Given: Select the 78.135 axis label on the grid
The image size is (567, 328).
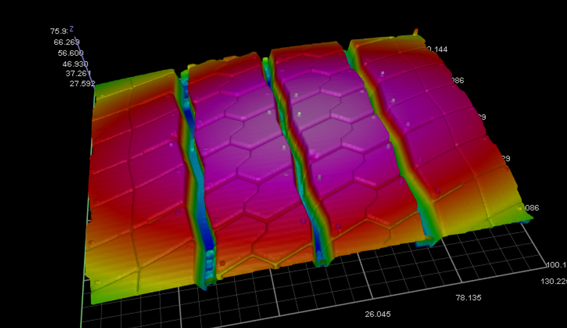Looking at the screenshot, I should [x=469, y=298].
